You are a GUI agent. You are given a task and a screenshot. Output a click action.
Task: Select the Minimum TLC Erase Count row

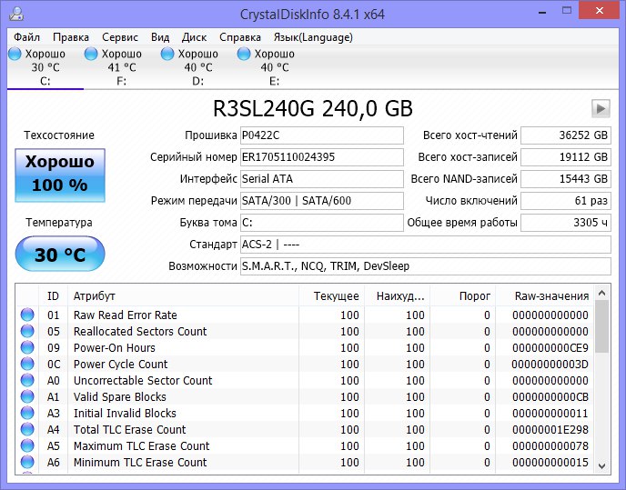point(305,462)
